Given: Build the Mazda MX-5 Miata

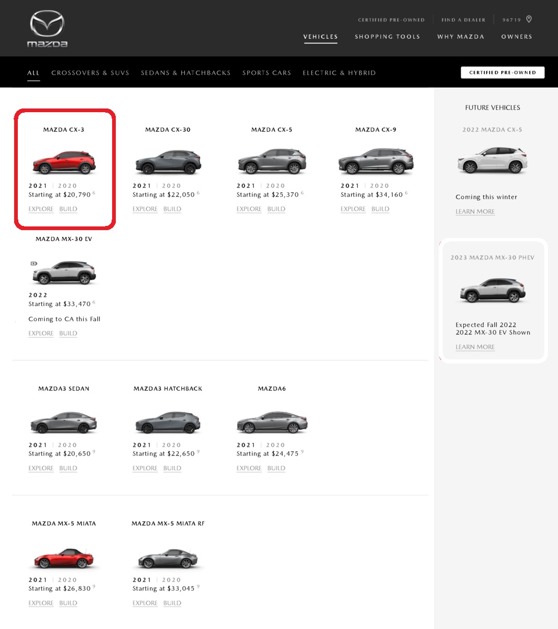Looking at the screenshot, I should point(68,603).
